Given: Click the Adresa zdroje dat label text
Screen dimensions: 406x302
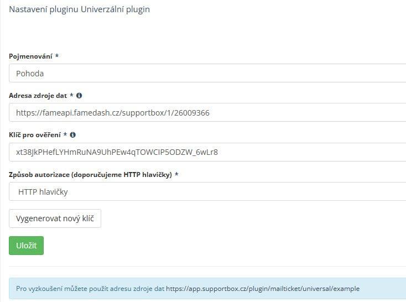Looking at the screenshot, I should [x=38, y=96].
